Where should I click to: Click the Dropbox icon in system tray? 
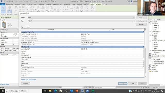138,91
